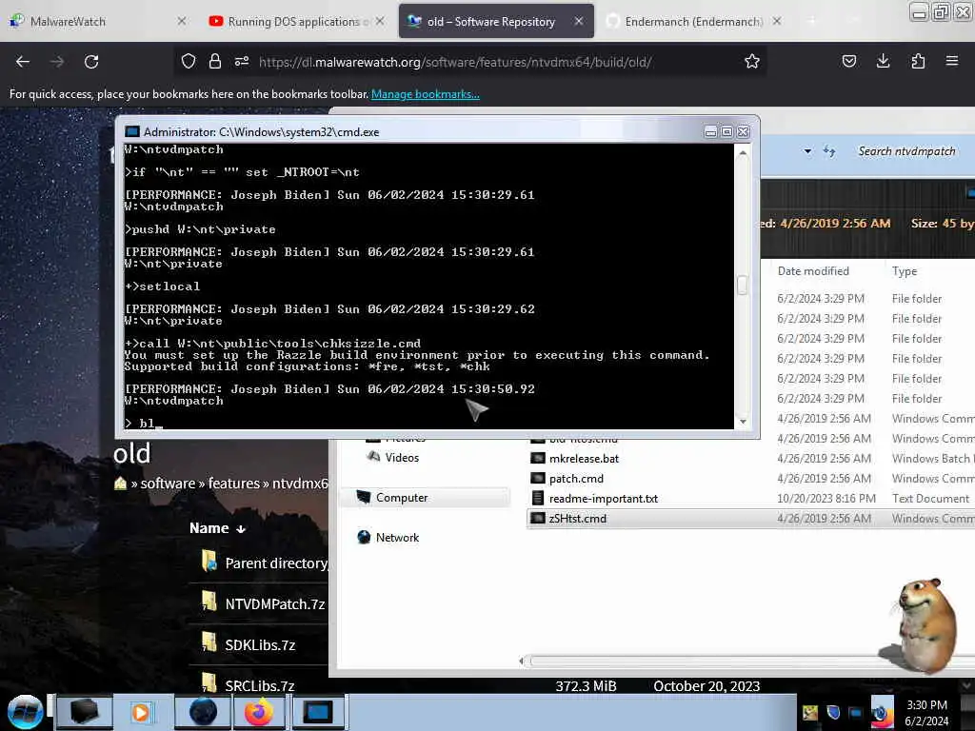The image size is (975, 731).
Task: Bookmark this page with the star icon
Action: click(752, 61)
